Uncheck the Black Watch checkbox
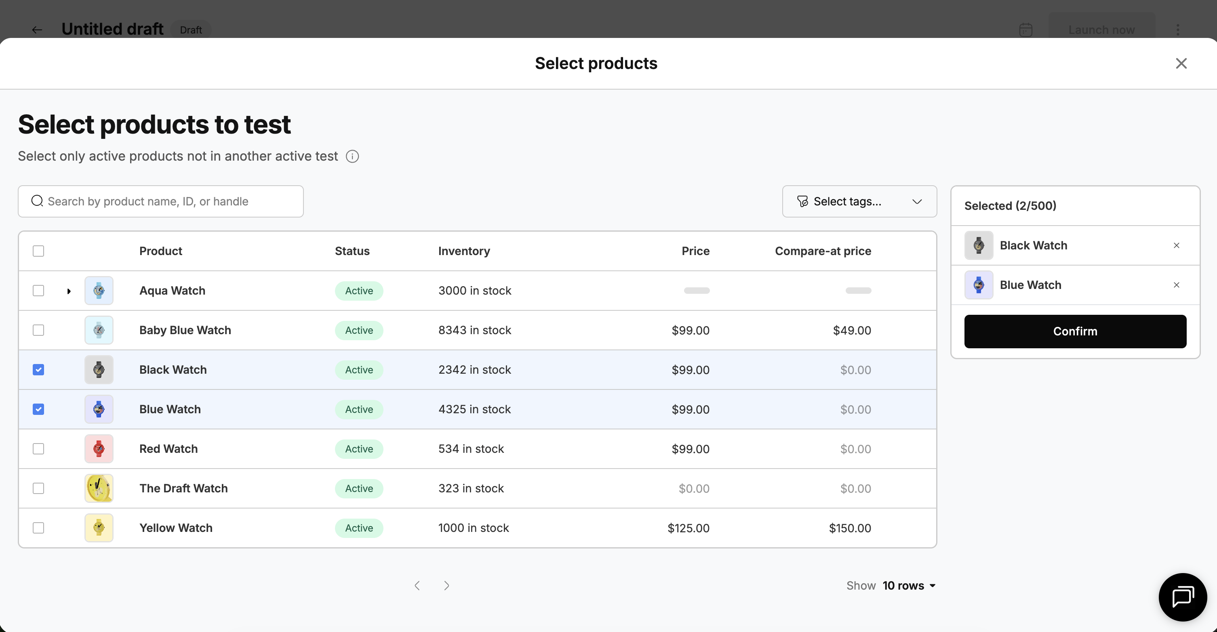 [x=38, y=370]
